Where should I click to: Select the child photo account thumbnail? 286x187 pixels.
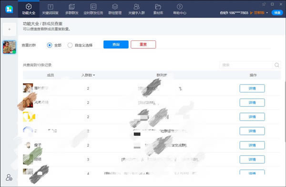click(x=10, y=47)
